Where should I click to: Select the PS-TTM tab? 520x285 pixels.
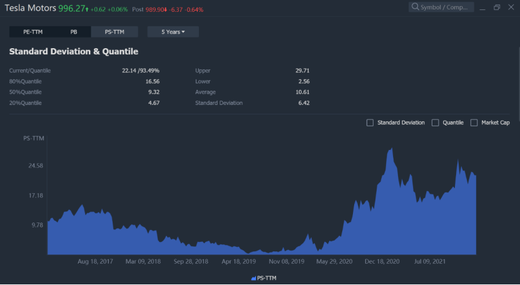[115, 32]
